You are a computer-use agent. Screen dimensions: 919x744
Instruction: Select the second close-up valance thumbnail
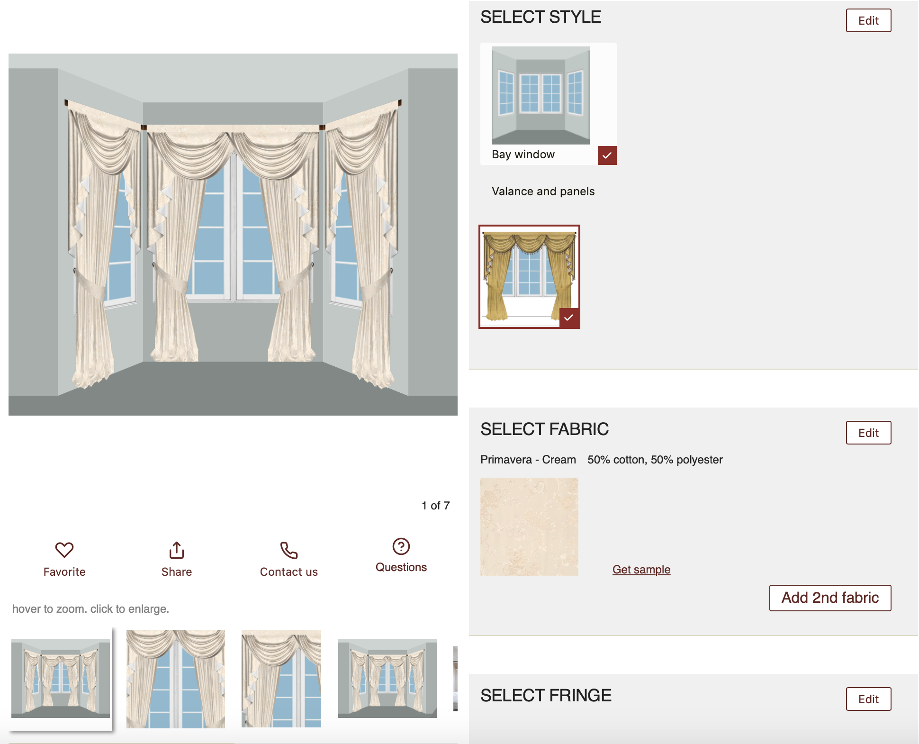pos(176,679)
